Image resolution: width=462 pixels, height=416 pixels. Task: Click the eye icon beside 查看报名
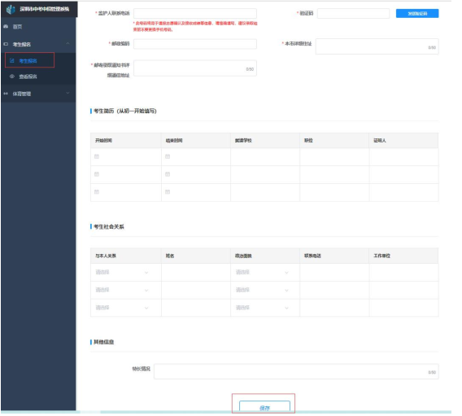12,77
